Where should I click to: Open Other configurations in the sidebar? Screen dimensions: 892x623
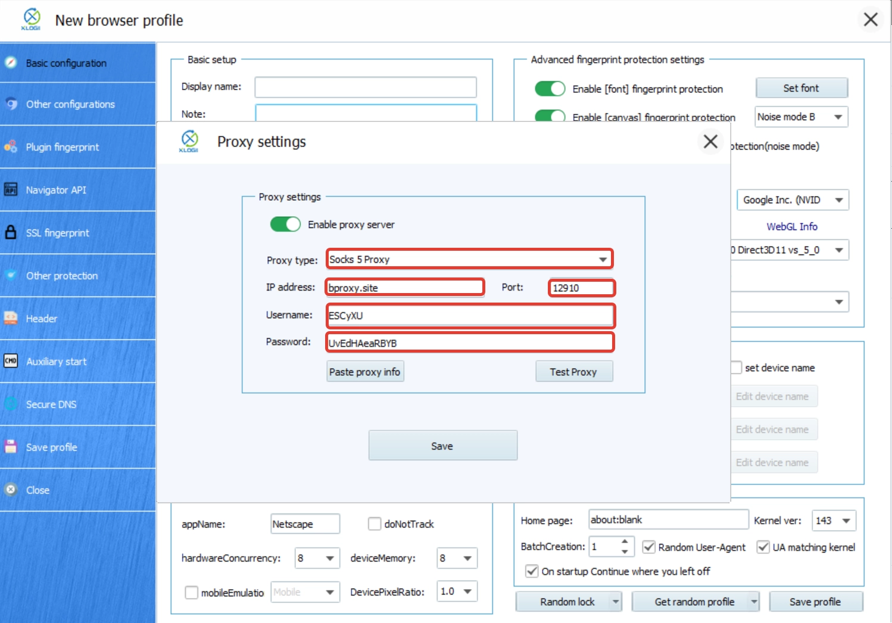(70, 104)
